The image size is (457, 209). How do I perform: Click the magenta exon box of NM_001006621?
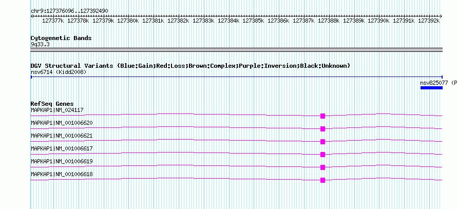click(x=322, y=142)
